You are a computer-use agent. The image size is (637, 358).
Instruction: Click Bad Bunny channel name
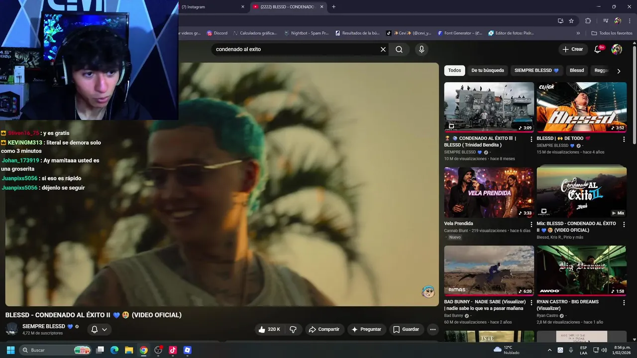coord(453,316)
